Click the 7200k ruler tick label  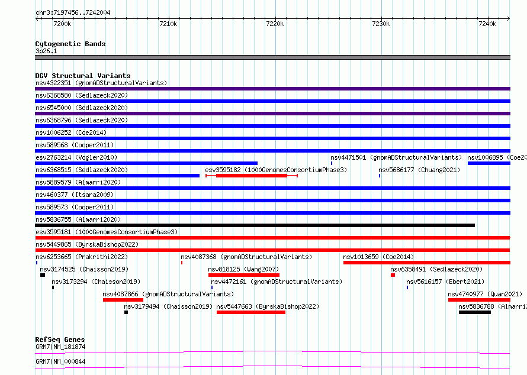62,24
